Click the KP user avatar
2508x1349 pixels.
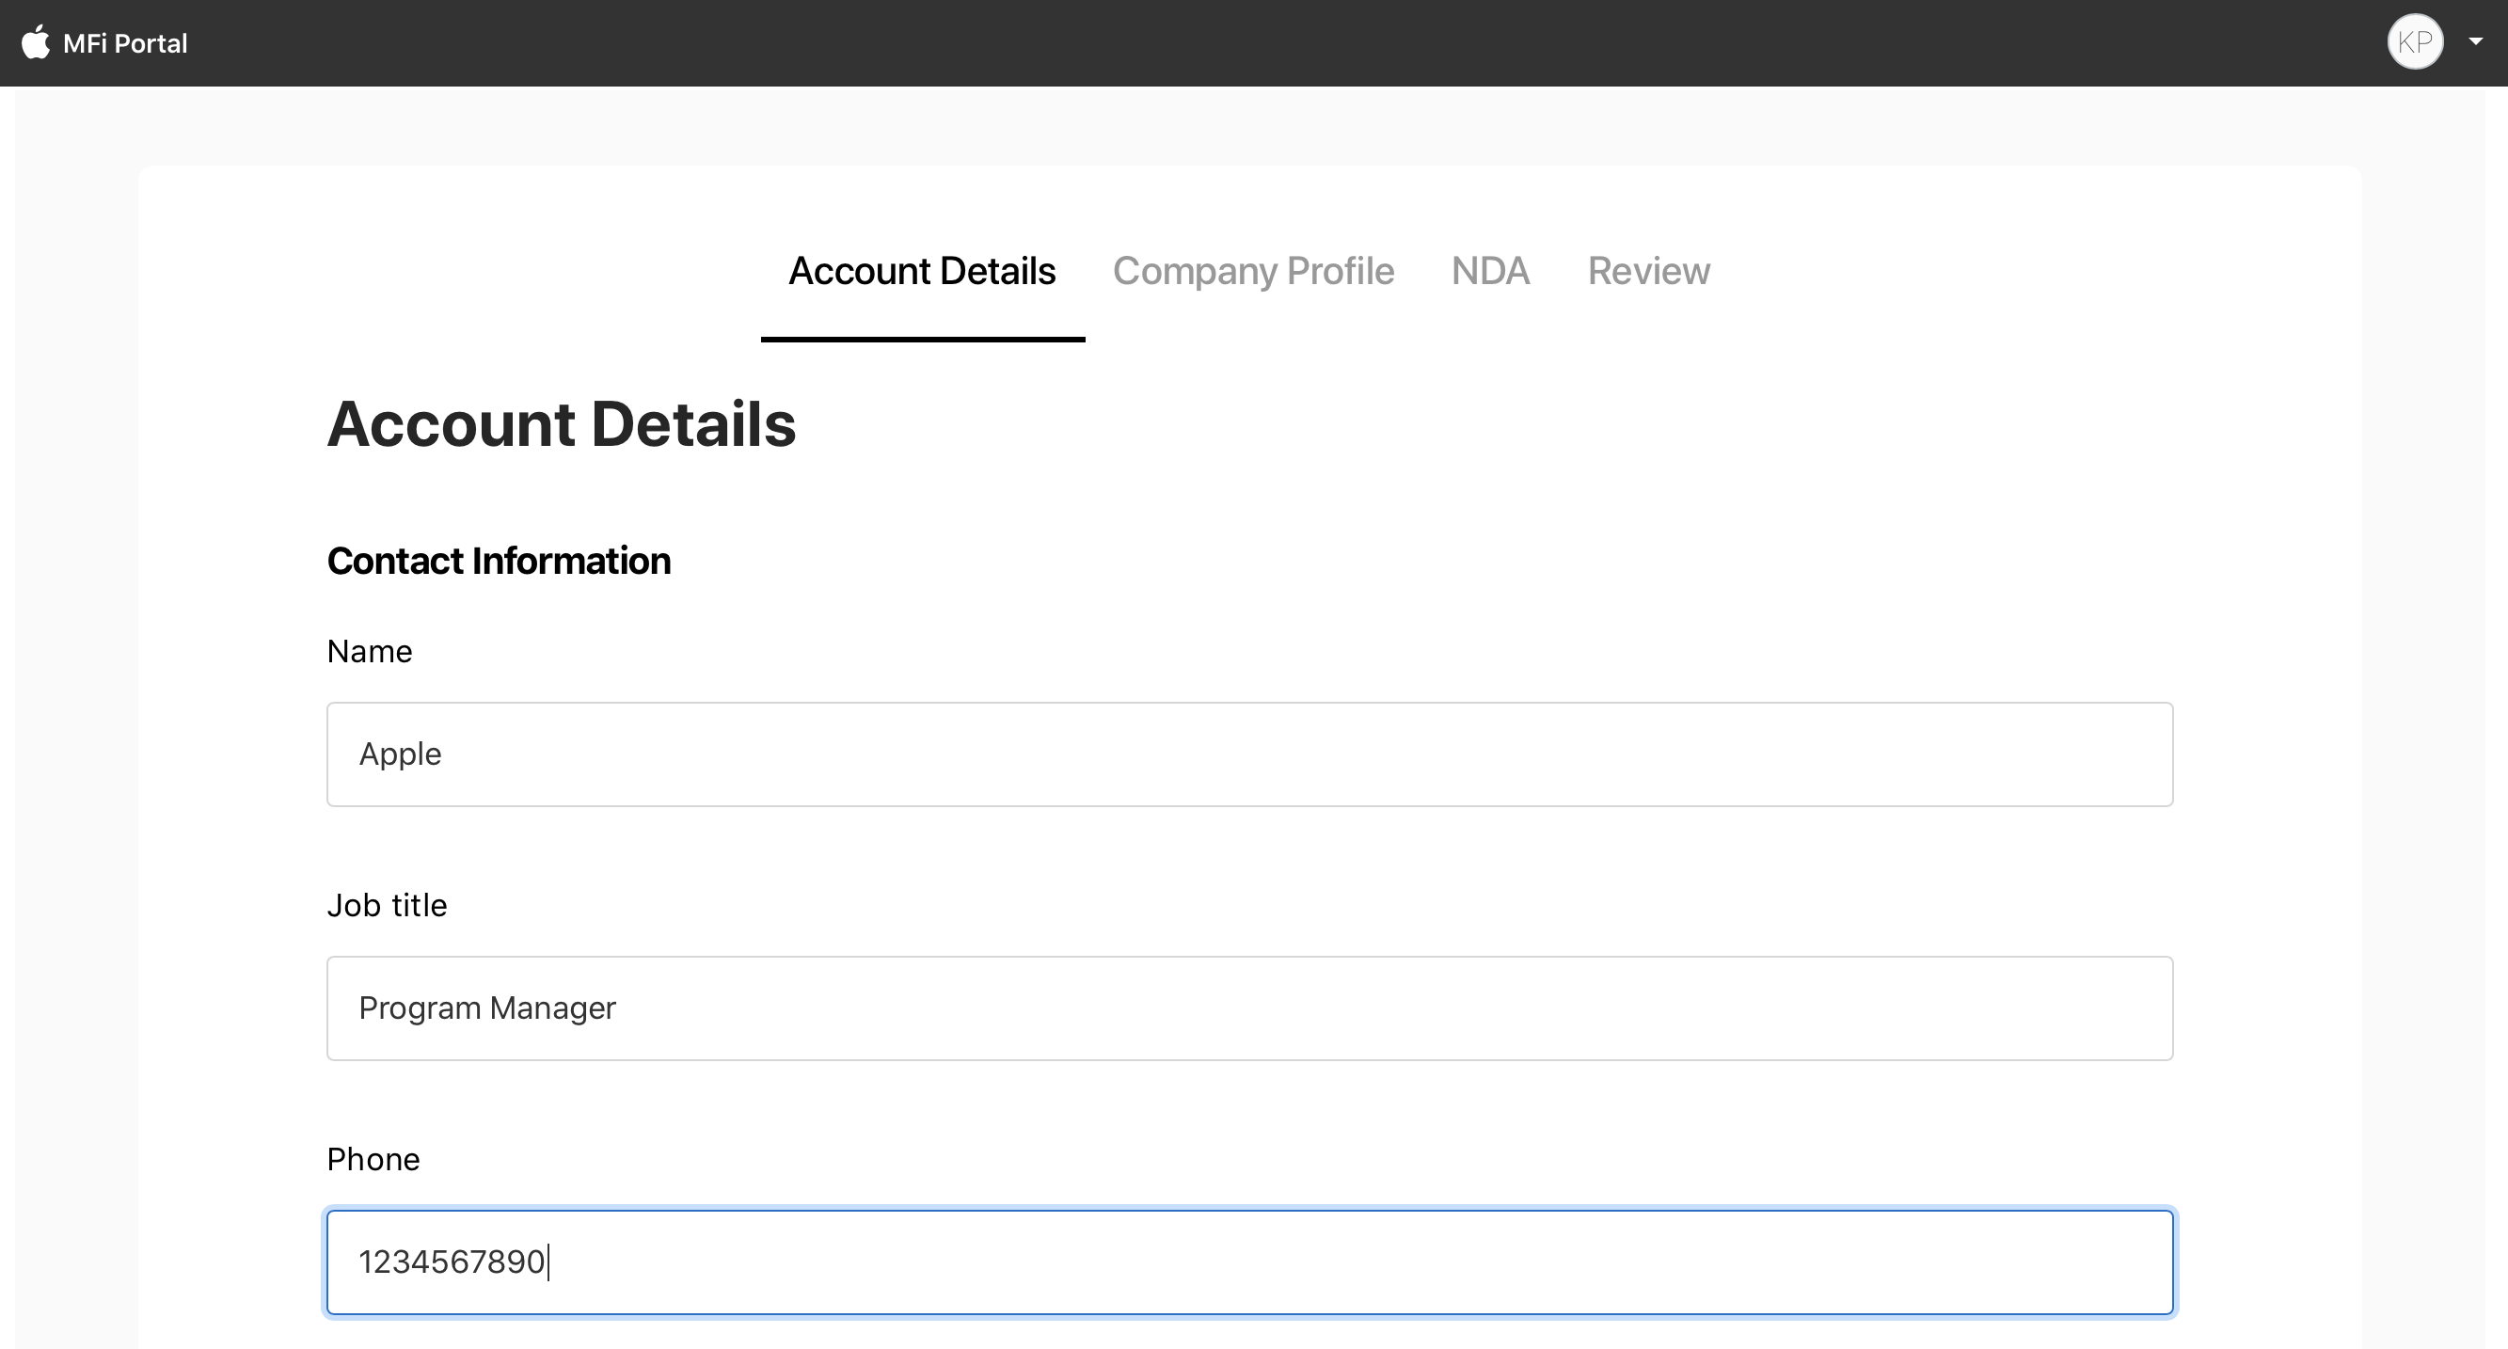click(x=2415, y=41)
